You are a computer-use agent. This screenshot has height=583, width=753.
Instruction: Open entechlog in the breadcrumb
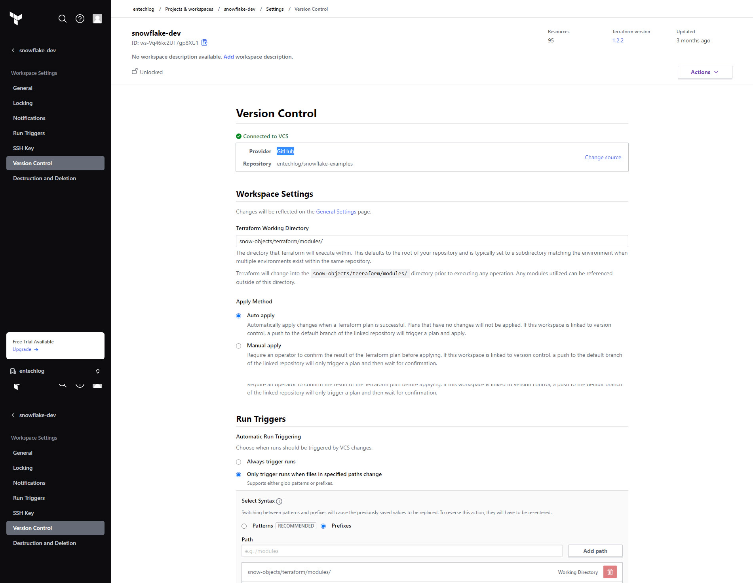point(143,9)
